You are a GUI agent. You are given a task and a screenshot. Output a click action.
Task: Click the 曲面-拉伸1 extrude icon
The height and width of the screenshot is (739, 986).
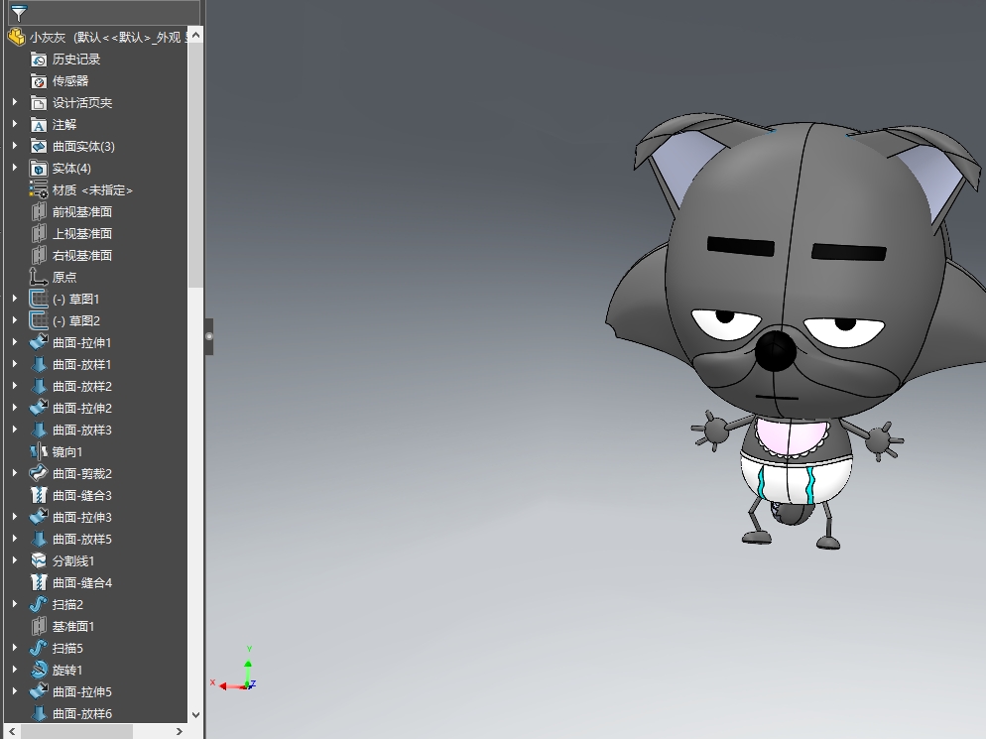39,343
